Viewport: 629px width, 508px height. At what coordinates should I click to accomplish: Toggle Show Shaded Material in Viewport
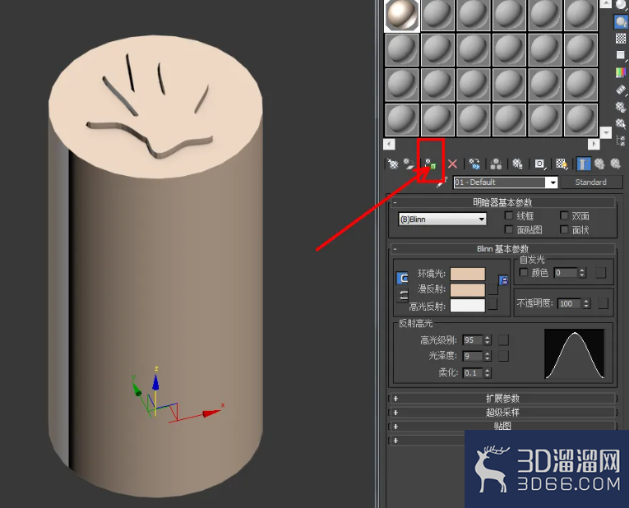pos(562,164)
